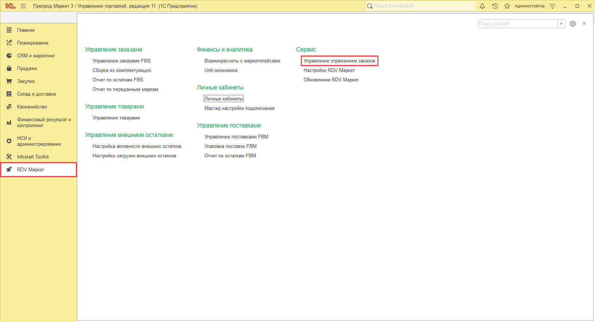Open Настройки загрузки внешних остатков

point(134,156)
